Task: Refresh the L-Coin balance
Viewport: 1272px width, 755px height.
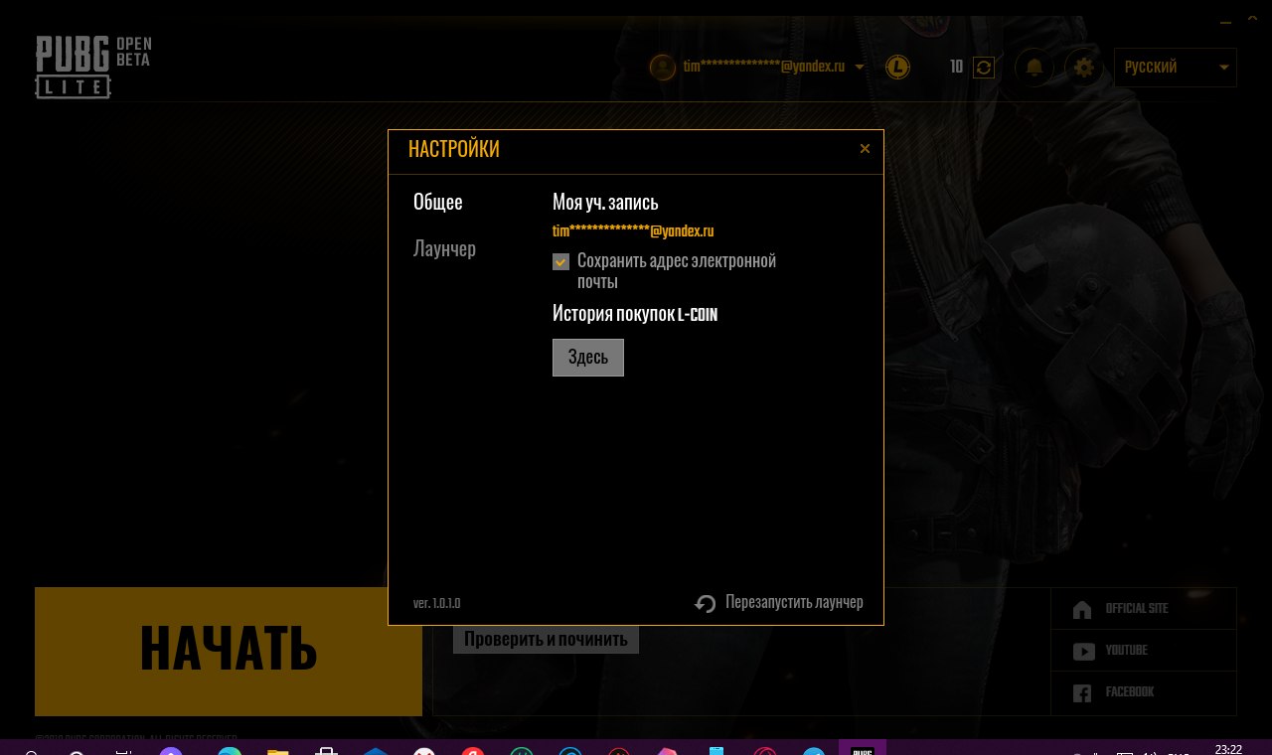Action: (984, 67)
